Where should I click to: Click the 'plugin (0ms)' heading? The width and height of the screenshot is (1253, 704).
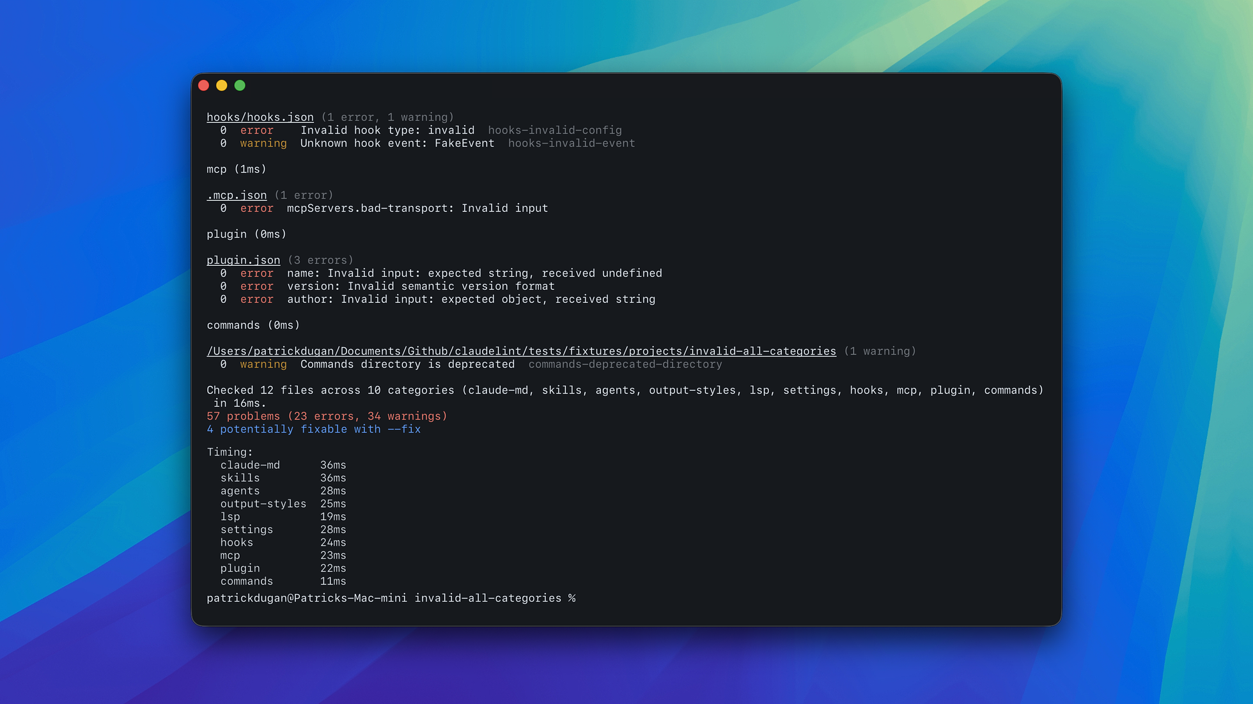247,234
